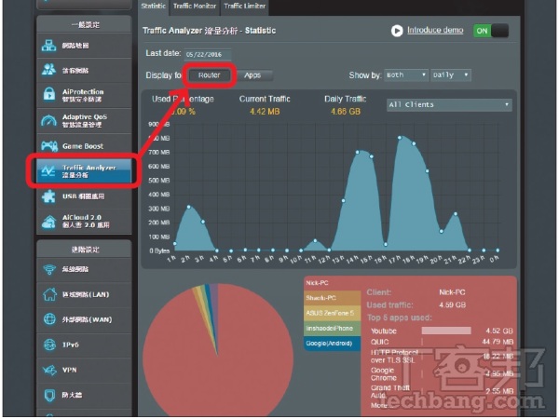The width and height of the screenshot is (559, 419).
Task: Click the AiProtection padlock icon
Action: pos(49,95)
